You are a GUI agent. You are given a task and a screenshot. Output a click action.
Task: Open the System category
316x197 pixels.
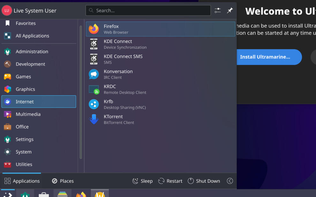[x=39, y=152]
